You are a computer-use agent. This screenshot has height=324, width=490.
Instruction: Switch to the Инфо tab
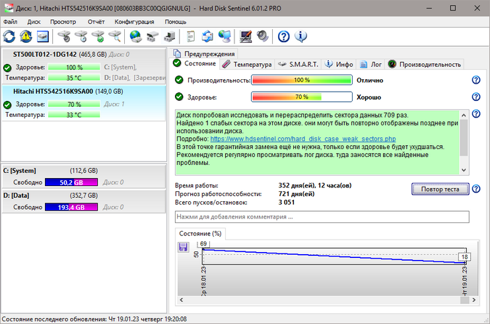(x=339, y=64)
